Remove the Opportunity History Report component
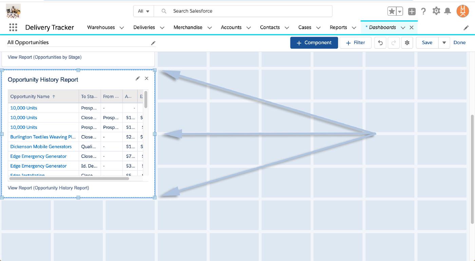475x261 pixels. (147, 78)
